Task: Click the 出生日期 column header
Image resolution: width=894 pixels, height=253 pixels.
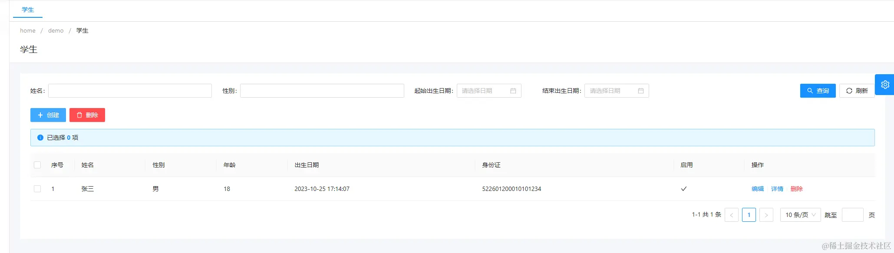Action: [307, 165]
